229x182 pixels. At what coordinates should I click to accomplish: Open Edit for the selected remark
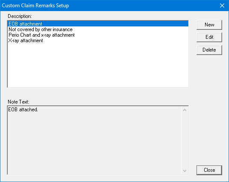click(209, 37)
